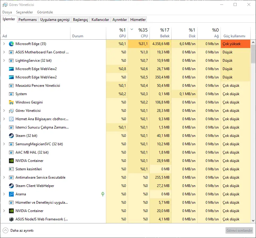Screen dimensions: 256x238
Task: Click the ASUS Motherboard Fan Control icon
Action: [11, 52]
